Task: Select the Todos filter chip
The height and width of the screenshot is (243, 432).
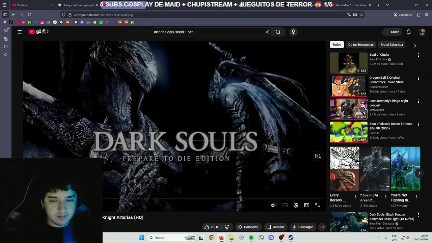Action: tap(337, 45)
